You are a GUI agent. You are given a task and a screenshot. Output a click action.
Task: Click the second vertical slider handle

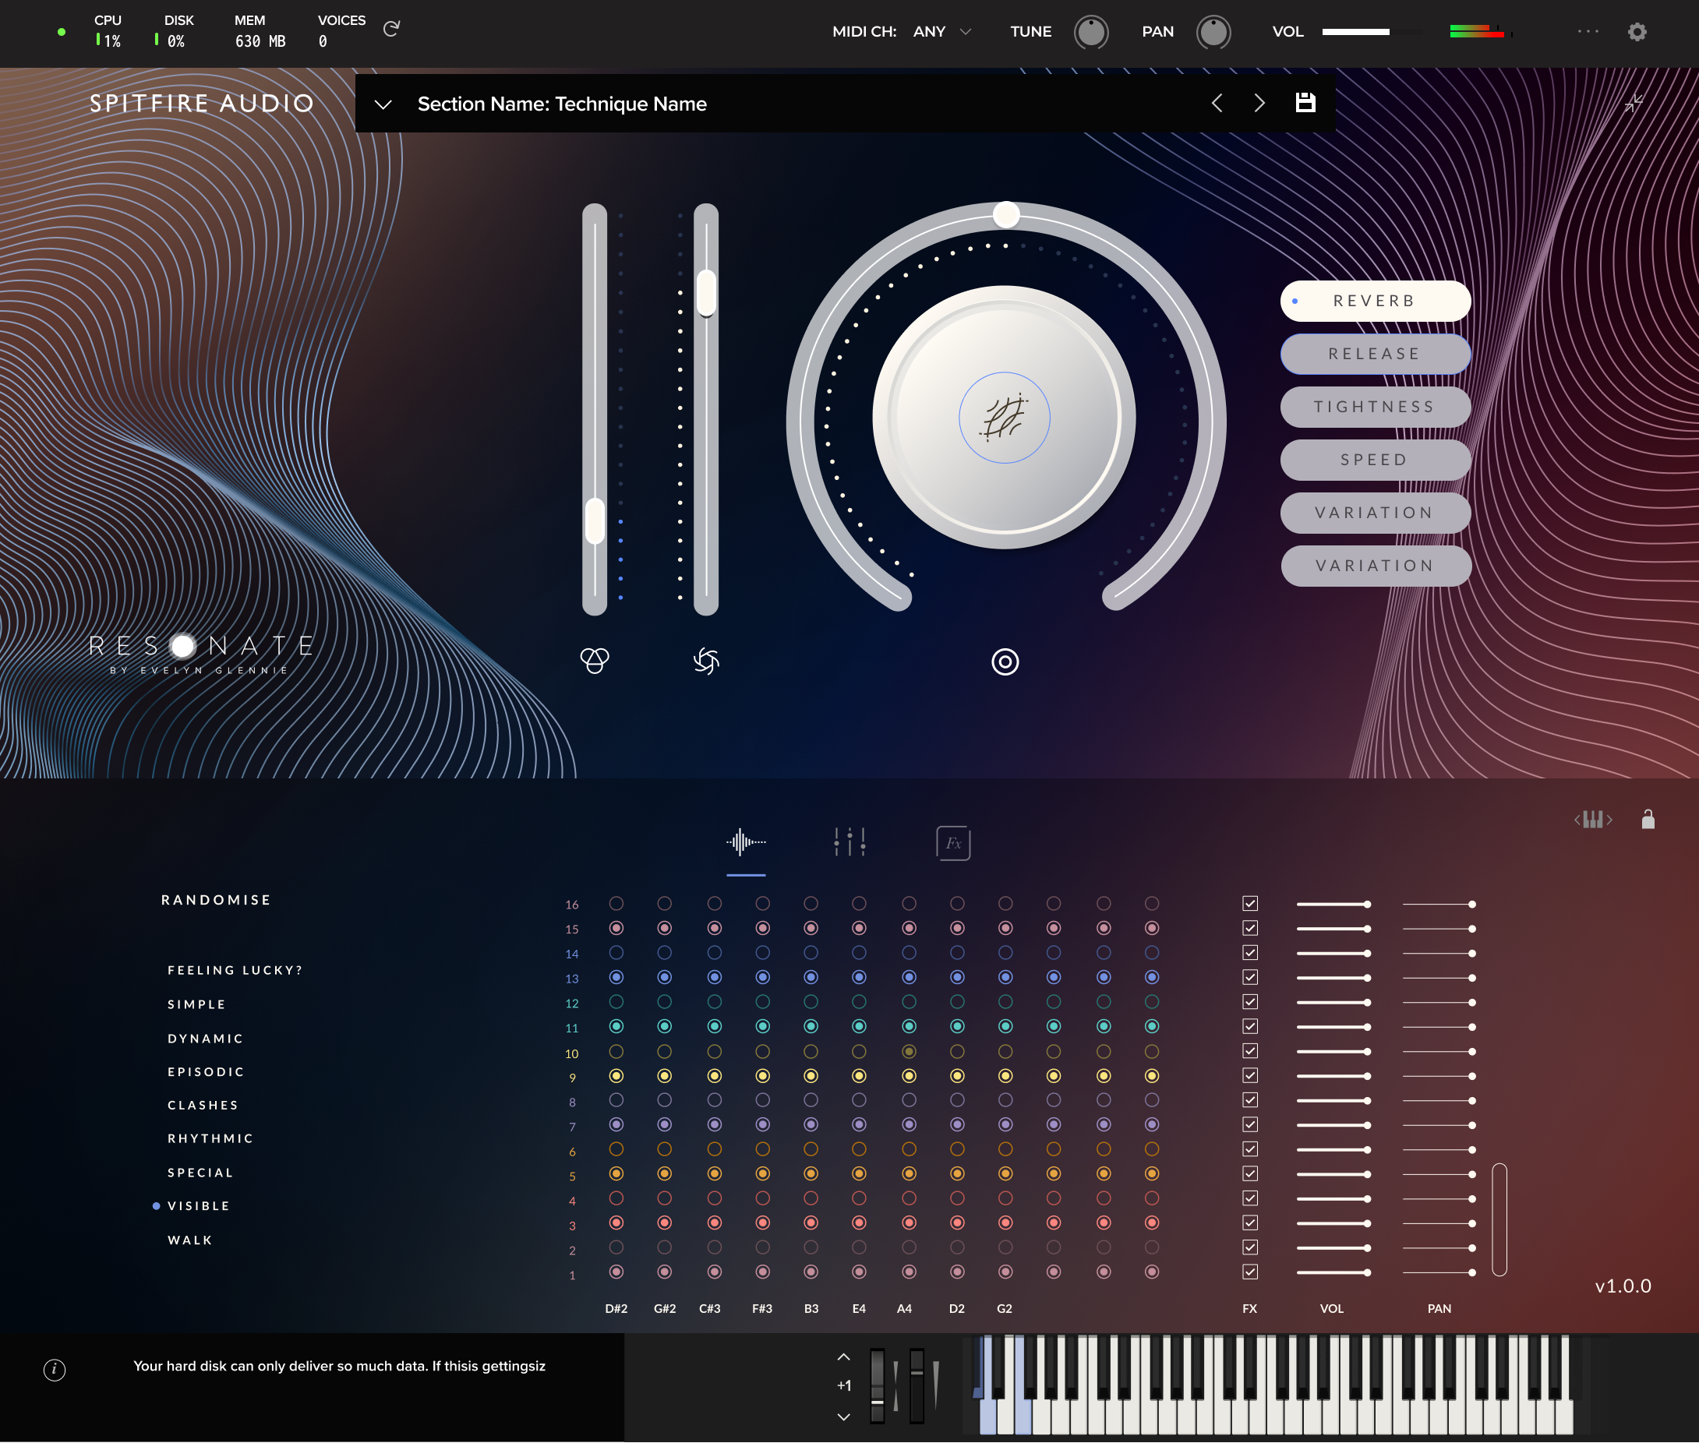707,293
